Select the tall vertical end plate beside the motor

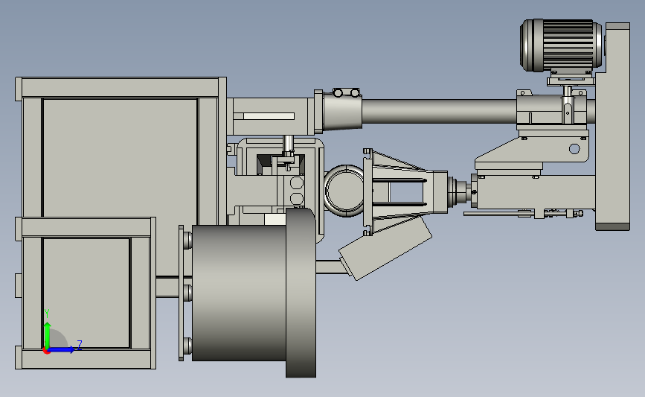[612, 127]
